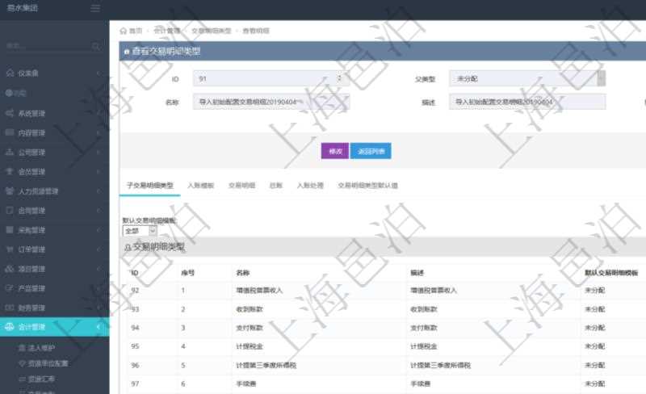Screen dimensions: 646x394
Task: Click the 人力资源管理 icon in sidebar
Action: click(10, 191)
